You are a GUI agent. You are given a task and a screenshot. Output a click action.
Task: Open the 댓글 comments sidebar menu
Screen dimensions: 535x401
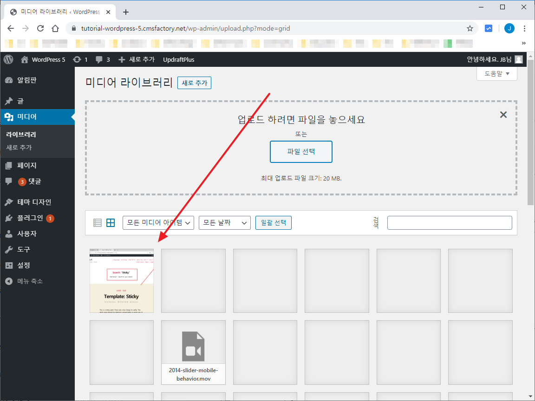[37, 181]
